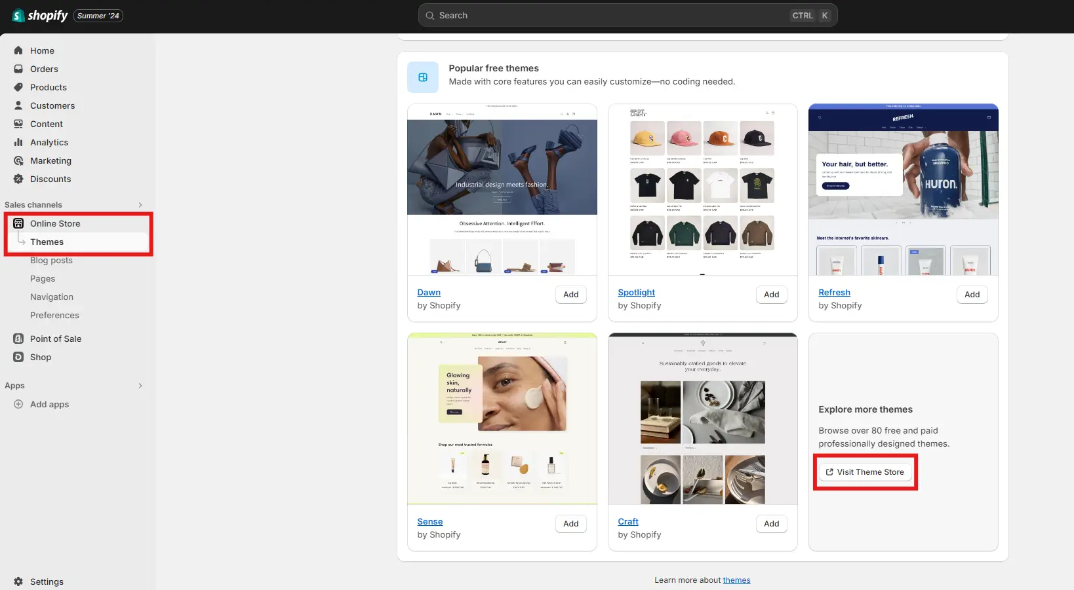Open the Spotlight theme link
The image size is (1074, 590).
coord(636,293)
